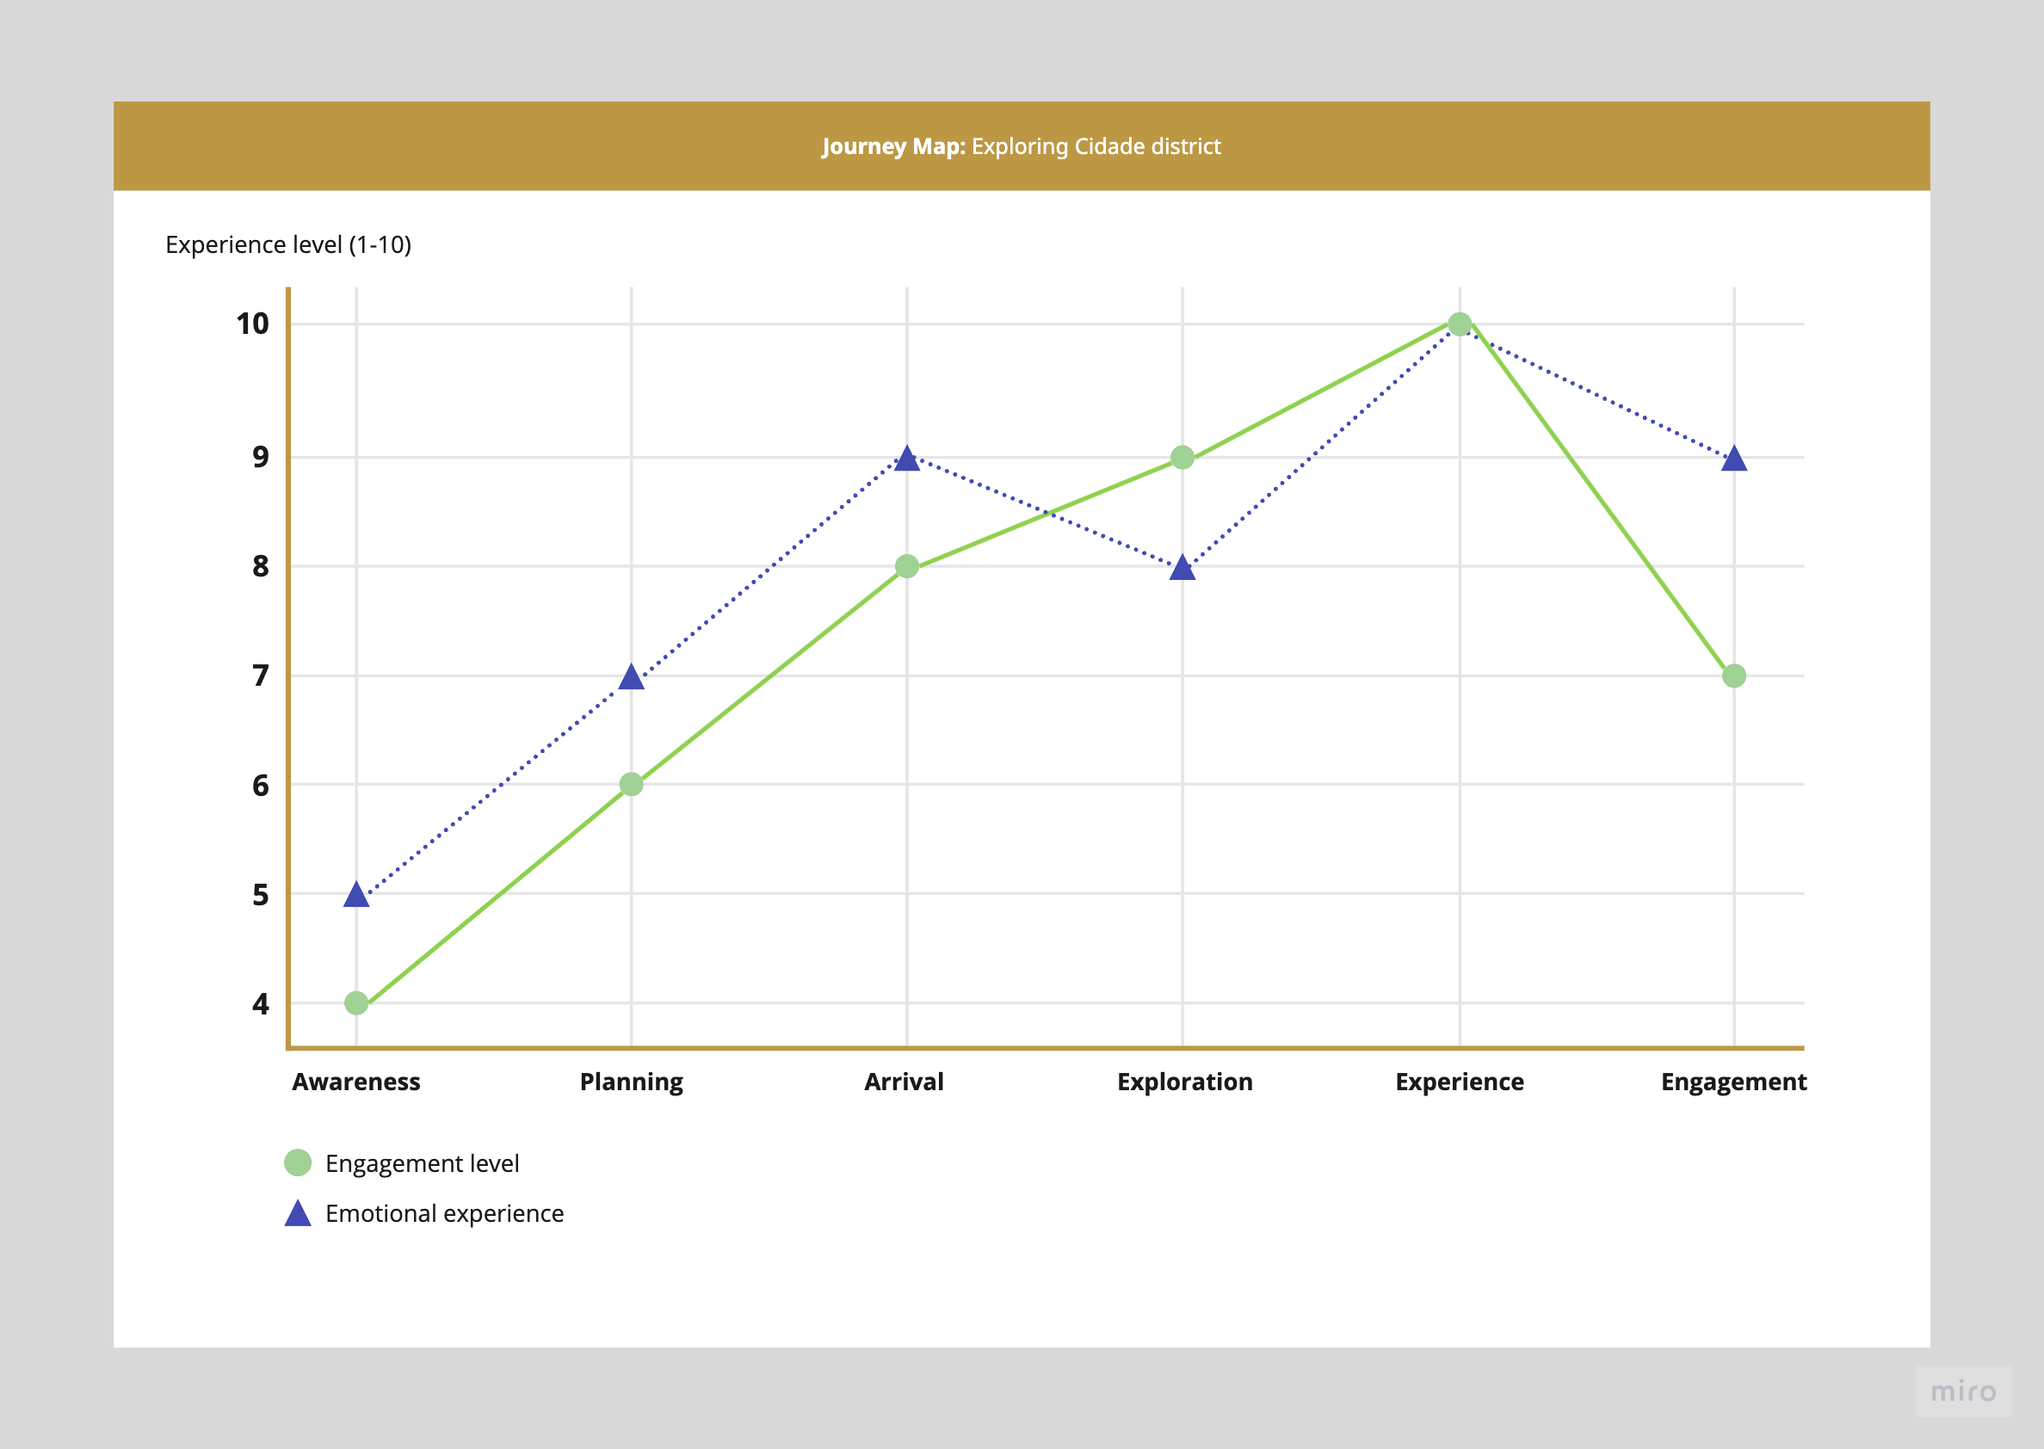
Task: Select the Experience level axis title
Action: point(288,244)
